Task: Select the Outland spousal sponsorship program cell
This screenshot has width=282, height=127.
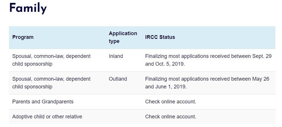Action: coord(51,83)
